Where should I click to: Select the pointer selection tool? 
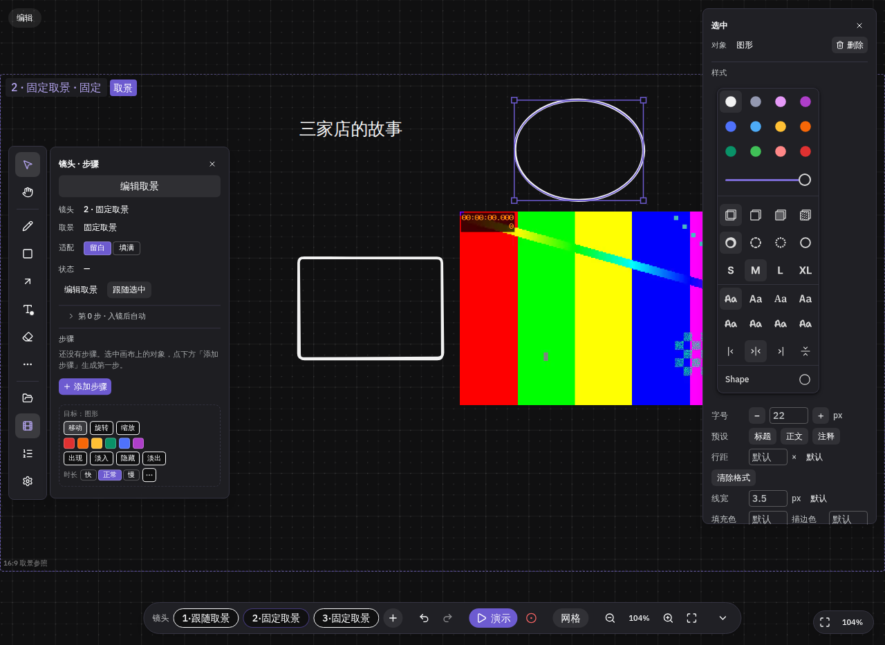click(x=28, y=165)
